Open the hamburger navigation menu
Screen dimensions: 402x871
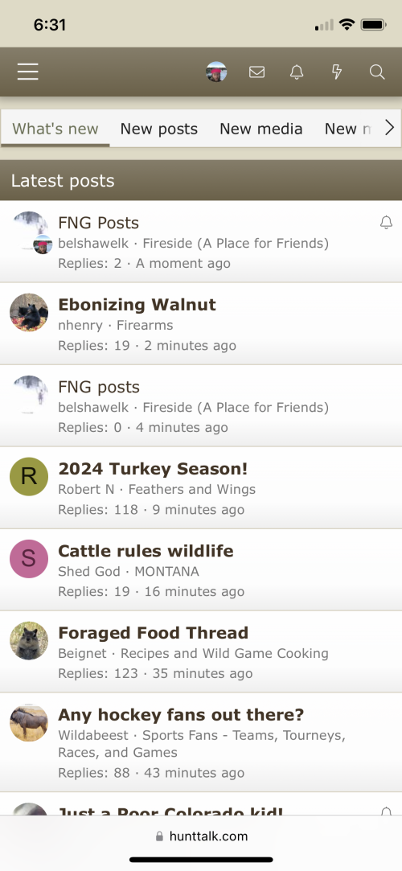coord(28,72)
